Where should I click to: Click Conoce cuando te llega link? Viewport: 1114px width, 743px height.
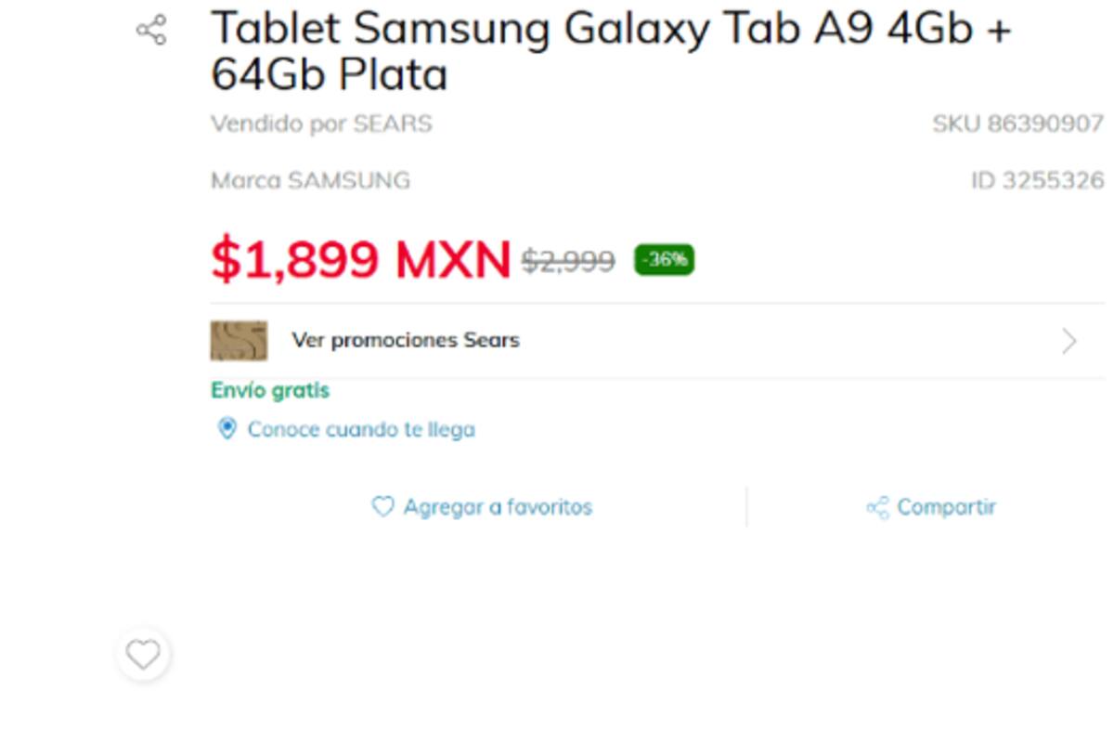360,429
